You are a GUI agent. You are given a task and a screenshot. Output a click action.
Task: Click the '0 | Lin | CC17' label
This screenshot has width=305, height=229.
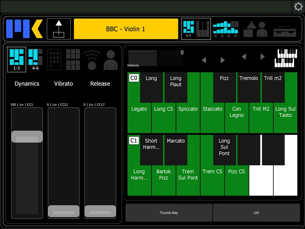point(94,105)
